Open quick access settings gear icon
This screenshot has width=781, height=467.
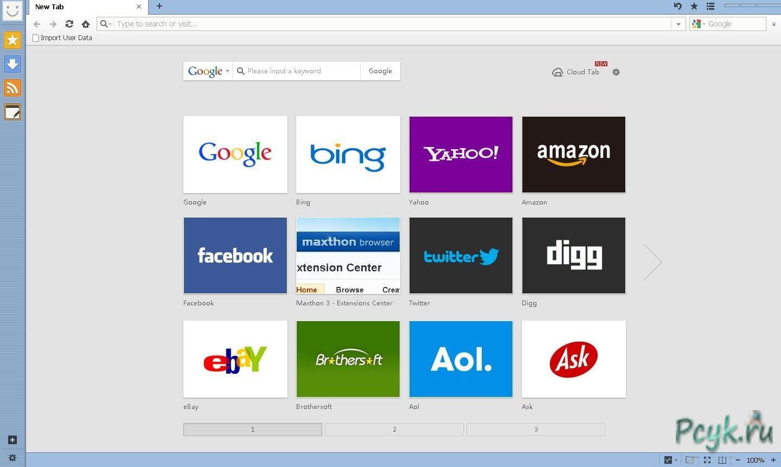point(616,72)
